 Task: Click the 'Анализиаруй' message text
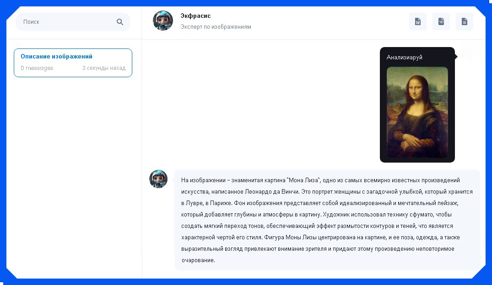[x=405, y=57]
